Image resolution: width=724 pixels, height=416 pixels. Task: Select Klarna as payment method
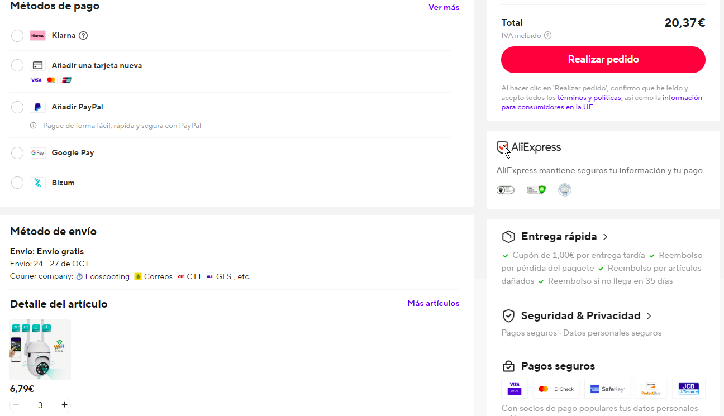[17, 36]
